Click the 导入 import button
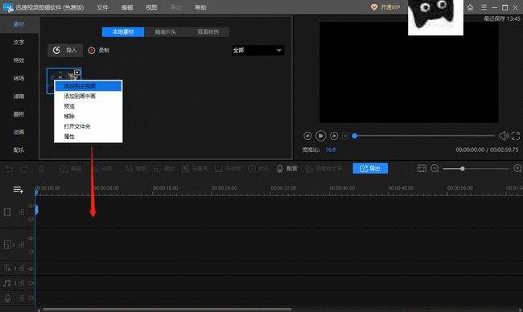This screenshot has height=312, width=523. pyautogui.click(x=65, y=51)
